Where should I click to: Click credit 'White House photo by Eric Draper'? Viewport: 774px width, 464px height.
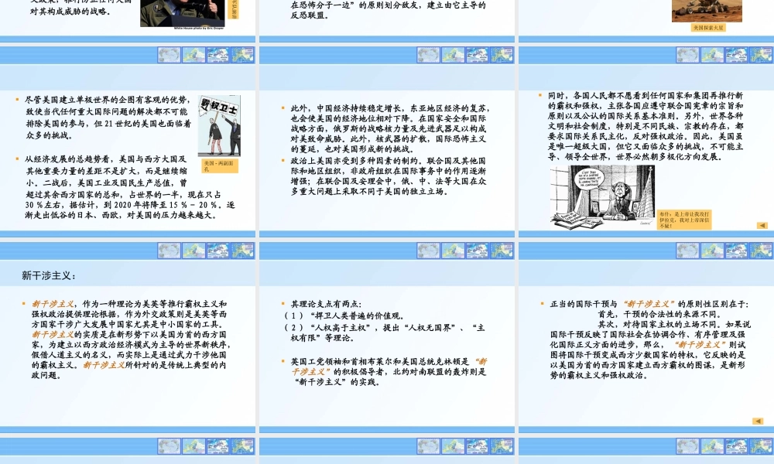(x=198, y=28)
